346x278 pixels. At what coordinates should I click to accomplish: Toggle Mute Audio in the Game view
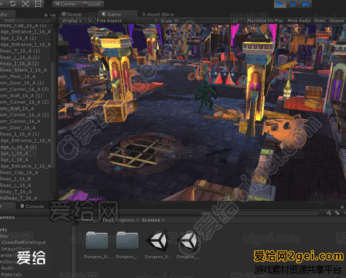[299, 21]
